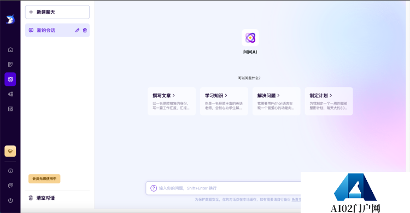
Task: Open the 学习知识 suggestion card
Action: coord(224,101)
